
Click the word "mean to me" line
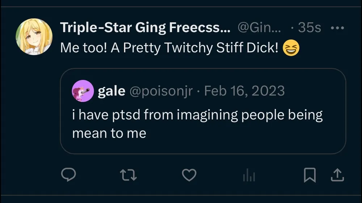click(x=109, y=133)
